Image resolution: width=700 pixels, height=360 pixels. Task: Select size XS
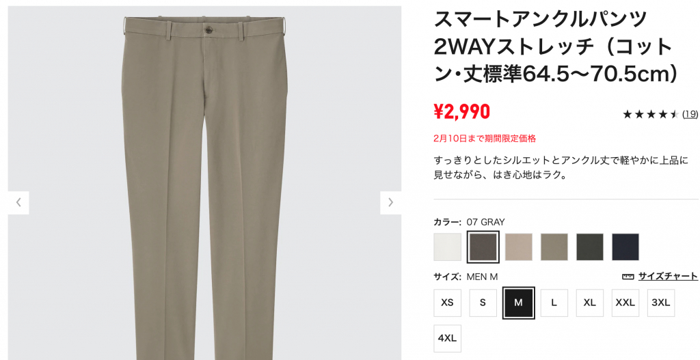447,303
